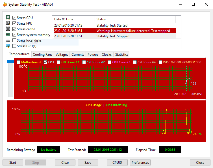213x168 pixels.
Task: Uncheck Stress CPU checkbox
Action: [14, 18]
